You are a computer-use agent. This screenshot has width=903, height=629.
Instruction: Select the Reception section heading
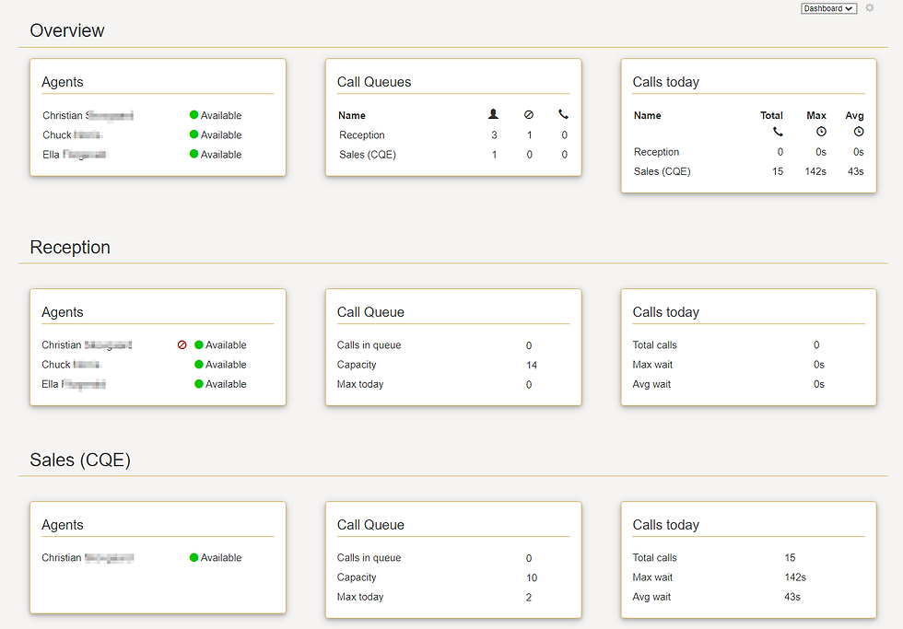click(x=68, y=247)
